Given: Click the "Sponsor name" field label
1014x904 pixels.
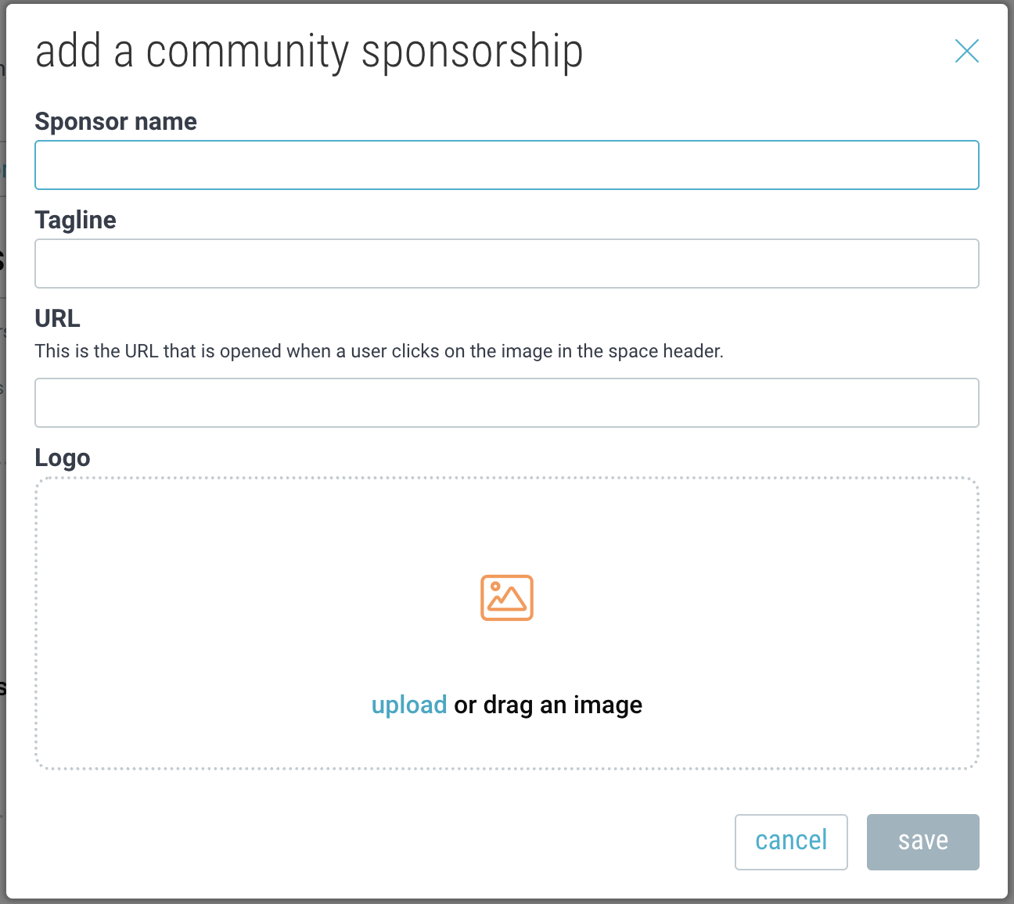Looking at the screenshot, I should [116, 121].
